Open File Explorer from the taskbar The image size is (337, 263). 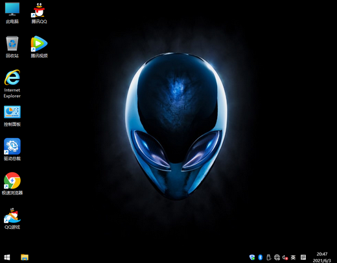tap(25, 257)
